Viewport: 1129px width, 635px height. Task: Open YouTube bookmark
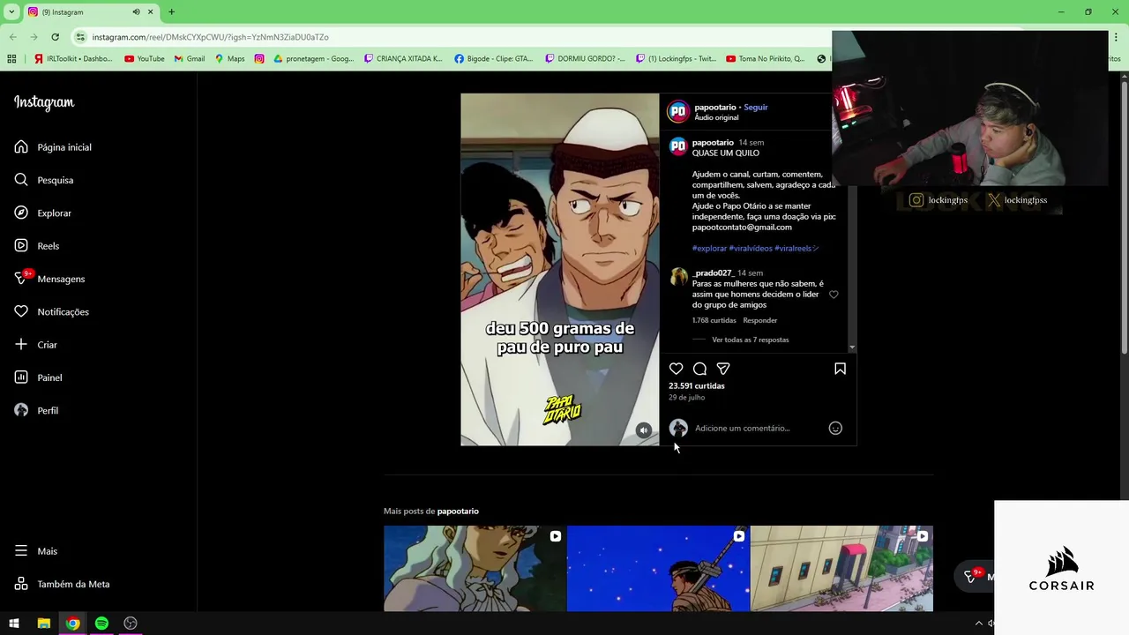coord(145,59)
